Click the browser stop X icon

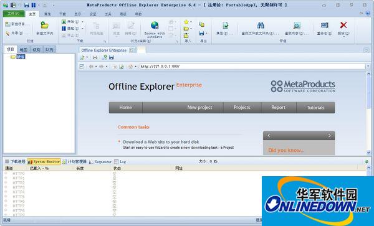(x=115, y=67)
